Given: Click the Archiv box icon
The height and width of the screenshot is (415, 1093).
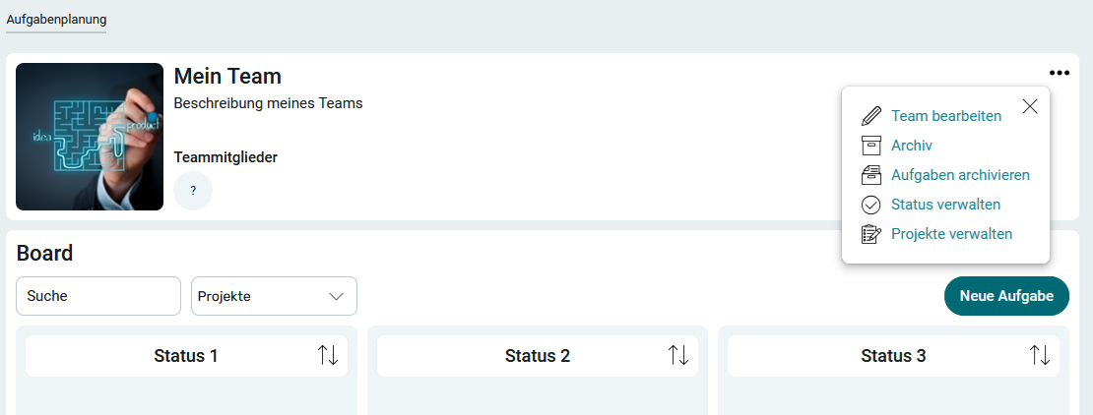Looking at the screenshot, I should pyautogui.click(x=870, y=146).
